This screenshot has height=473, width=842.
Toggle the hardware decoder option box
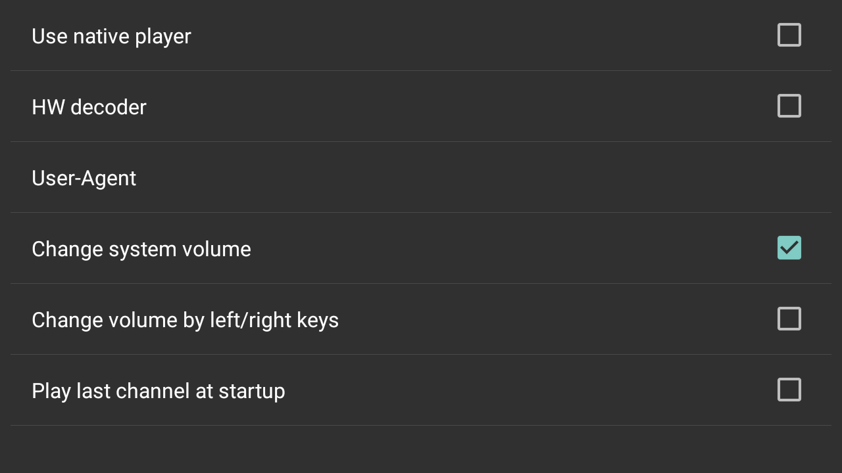click(x=789, y=106)
